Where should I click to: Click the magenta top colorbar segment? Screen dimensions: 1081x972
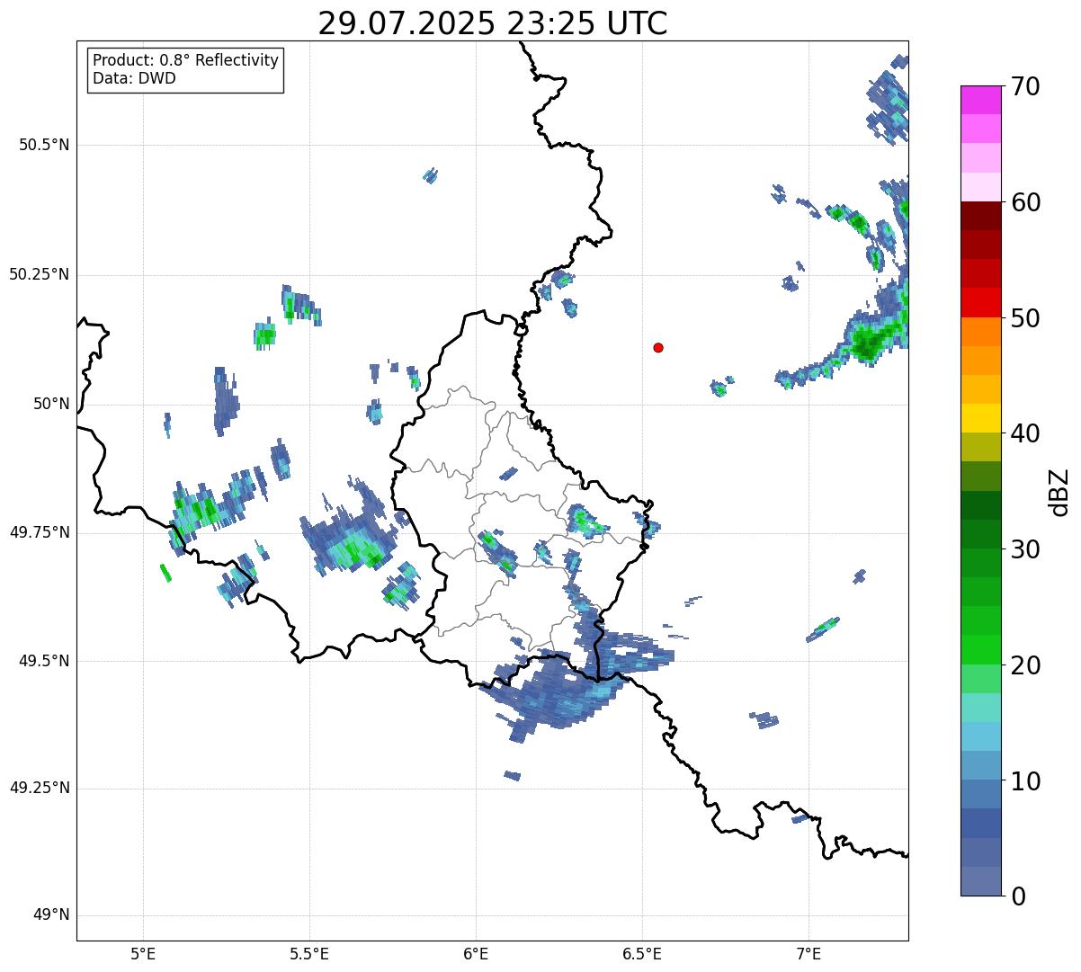[980, 100]
